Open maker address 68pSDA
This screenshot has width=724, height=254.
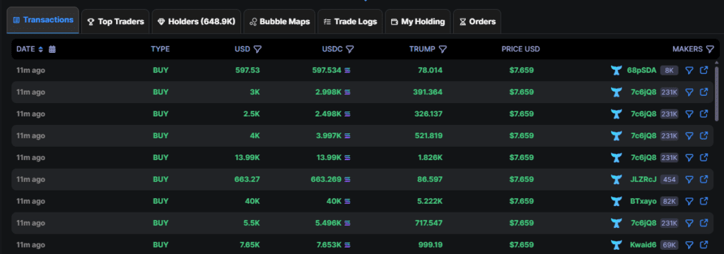click(x=641, y=71)
